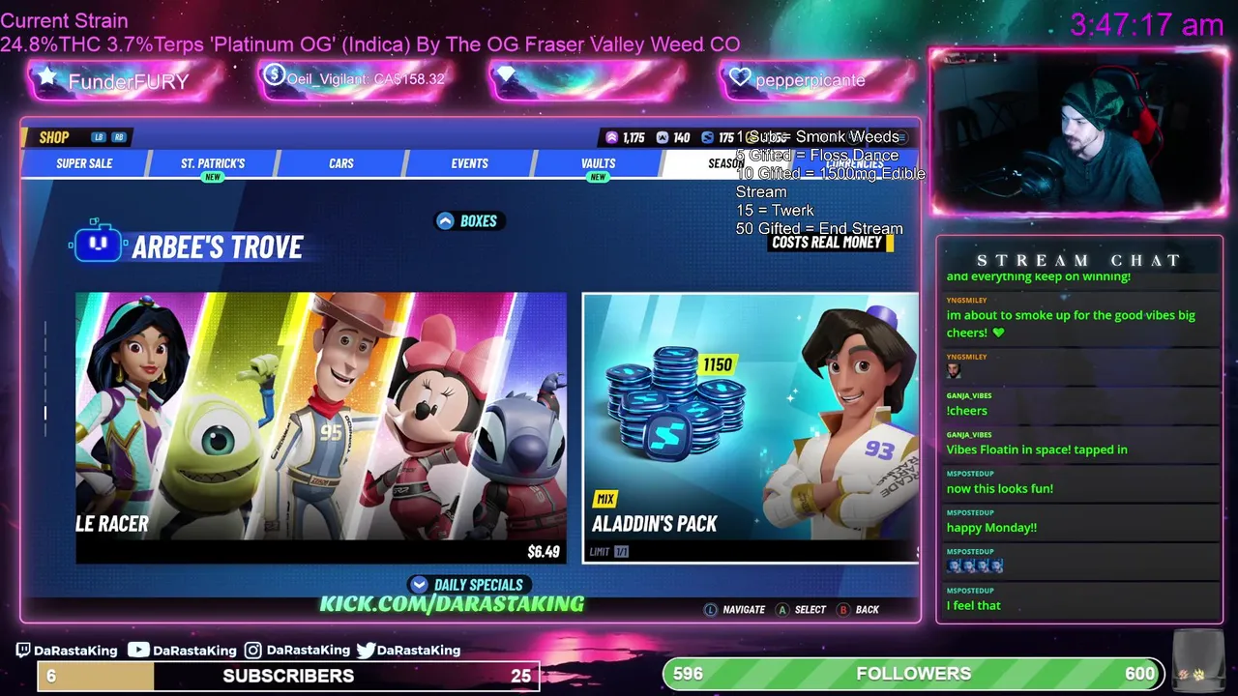Expand the Boxes section upward
This screenshot has height=696, width=1238.
tap(467, 221)
